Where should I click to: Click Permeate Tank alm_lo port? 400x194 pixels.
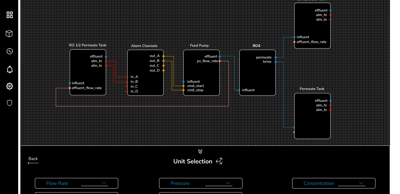[330, 110]
